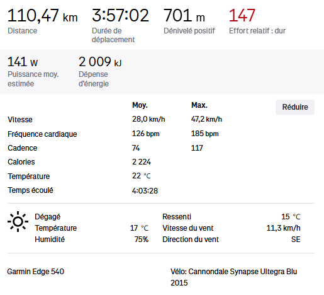Select the 141 W estimated power value
Screen dimensions: 324x295
click(x=23, y=62)
